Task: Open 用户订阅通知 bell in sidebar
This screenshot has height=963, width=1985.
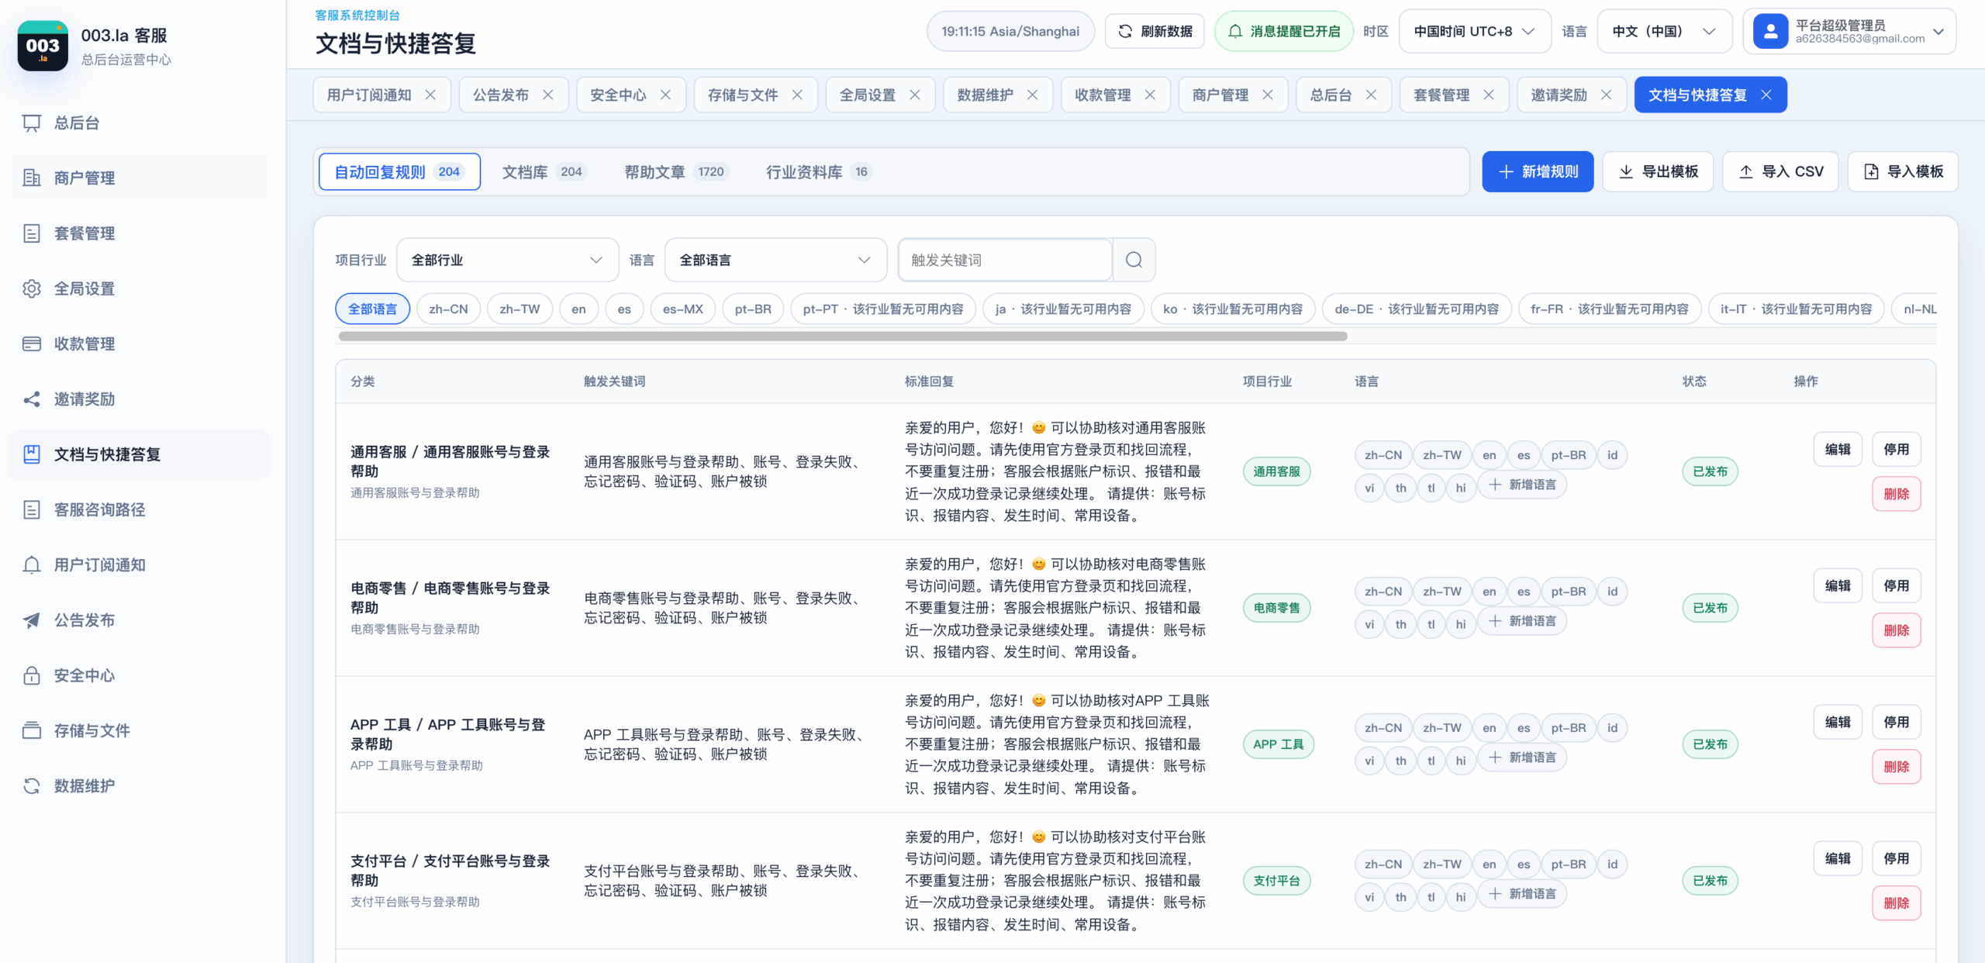Action: coord(32,564)
